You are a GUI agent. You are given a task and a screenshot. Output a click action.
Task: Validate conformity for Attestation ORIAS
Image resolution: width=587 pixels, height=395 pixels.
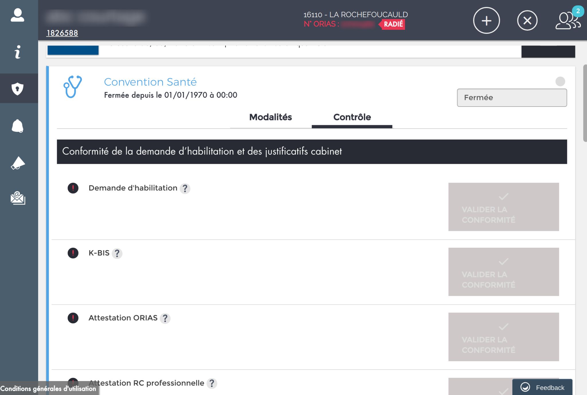(x=504, y=337)
